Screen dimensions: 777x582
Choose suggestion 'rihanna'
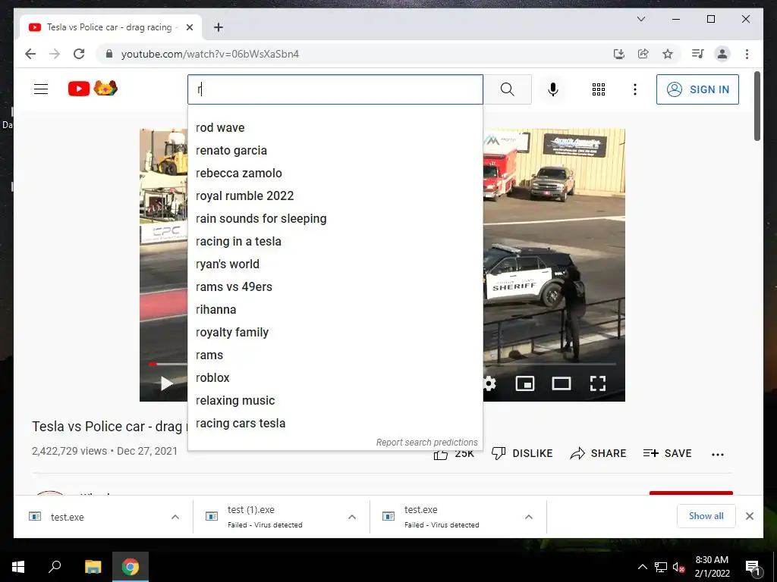point(335,310)
